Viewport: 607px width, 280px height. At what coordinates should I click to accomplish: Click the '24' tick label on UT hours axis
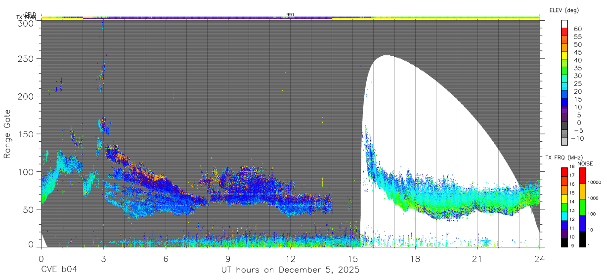coord(539,258)
